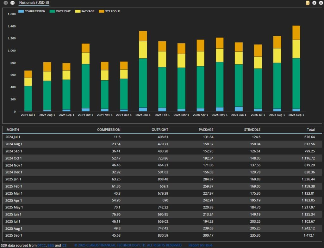Click the Report an Issue link
This screenshot has height=248, width=324.
coord(200,245)
